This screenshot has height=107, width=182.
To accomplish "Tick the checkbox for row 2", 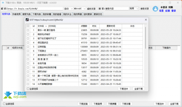I will pyautogui.click(x=28, y=34).
